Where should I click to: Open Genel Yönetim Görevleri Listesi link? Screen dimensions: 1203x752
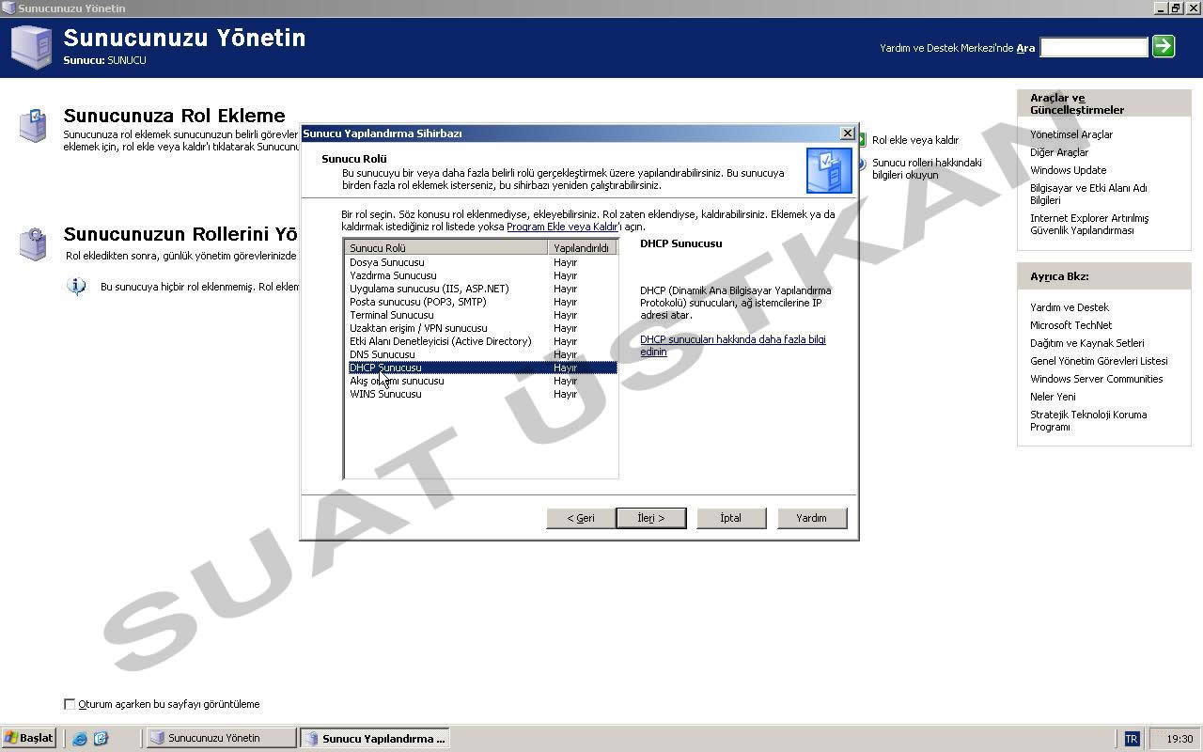[1099, 361]
